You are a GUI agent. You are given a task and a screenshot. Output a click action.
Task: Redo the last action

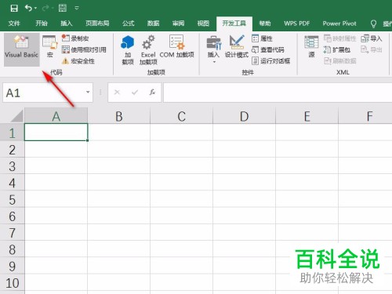tap(45, 8)
